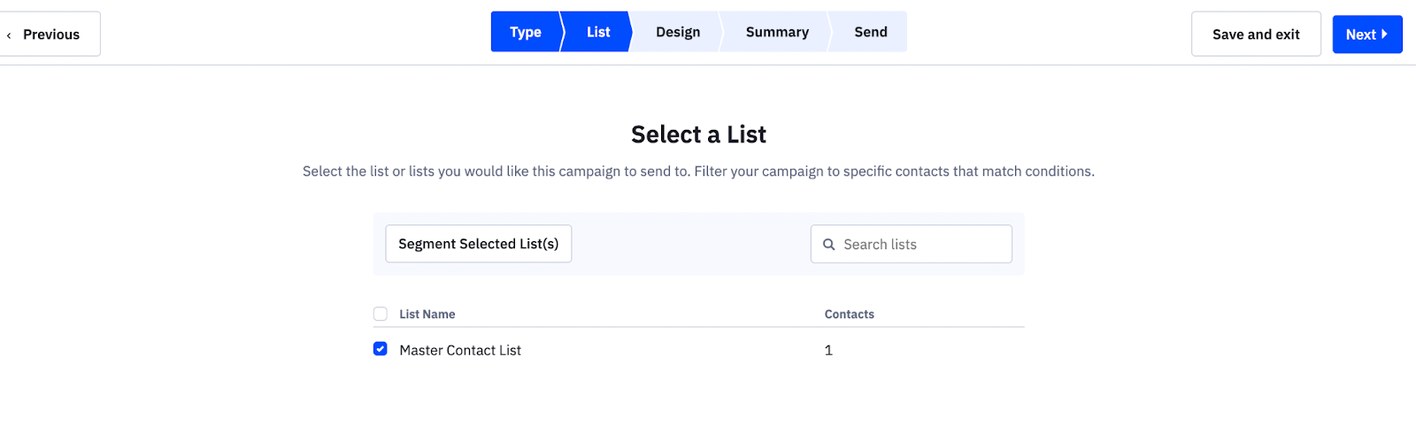
Task: Click the contact count for Master Contact List
Action: tap(828, 351)
